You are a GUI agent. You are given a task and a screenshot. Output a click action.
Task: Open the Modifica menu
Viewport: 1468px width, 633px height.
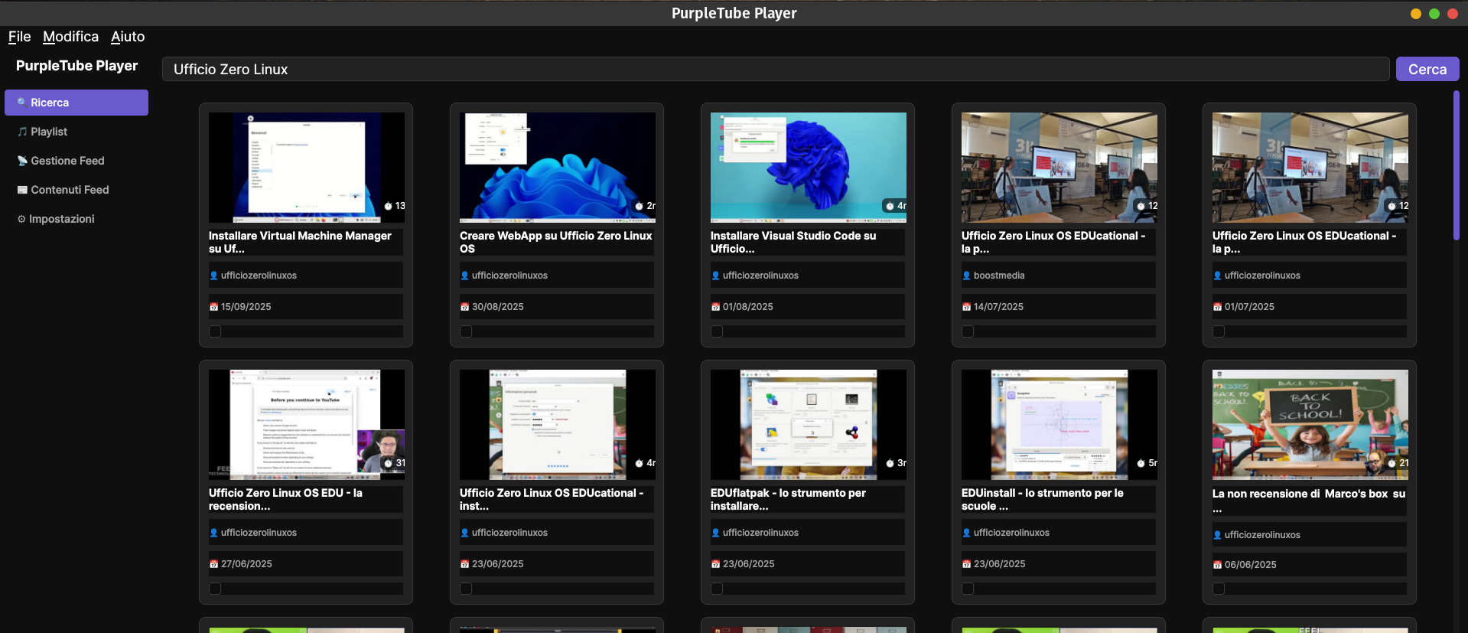click(70, 37)
